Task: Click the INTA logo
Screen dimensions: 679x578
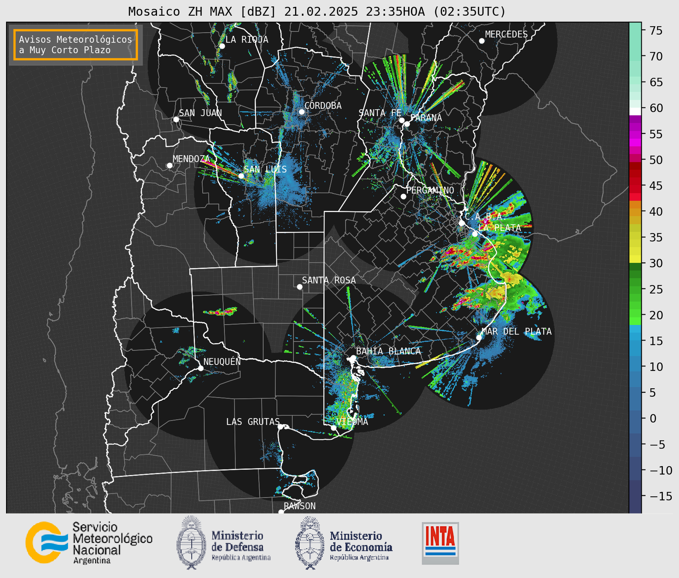Action: pos(440,543)
